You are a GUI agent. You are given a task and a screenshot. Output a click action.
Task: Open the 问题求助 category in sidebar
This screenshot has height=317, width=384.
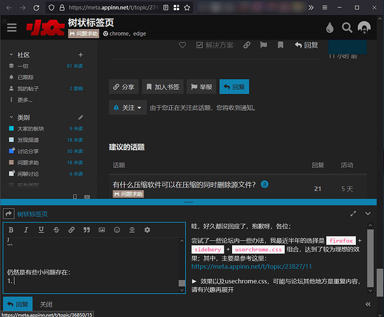[30, 162]
